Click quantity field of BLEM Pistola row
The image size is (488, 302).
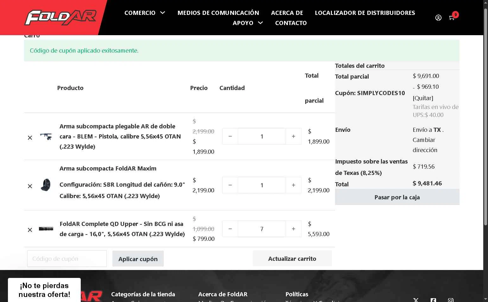(262, 136)
